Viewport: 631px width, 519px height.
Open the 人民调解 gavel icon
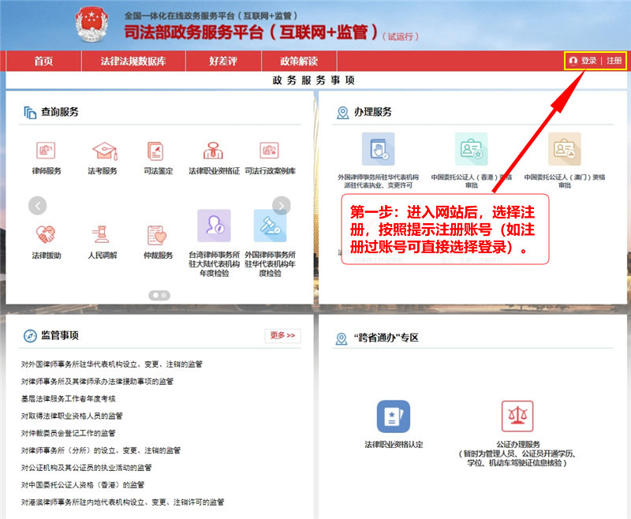coord(101,235)
